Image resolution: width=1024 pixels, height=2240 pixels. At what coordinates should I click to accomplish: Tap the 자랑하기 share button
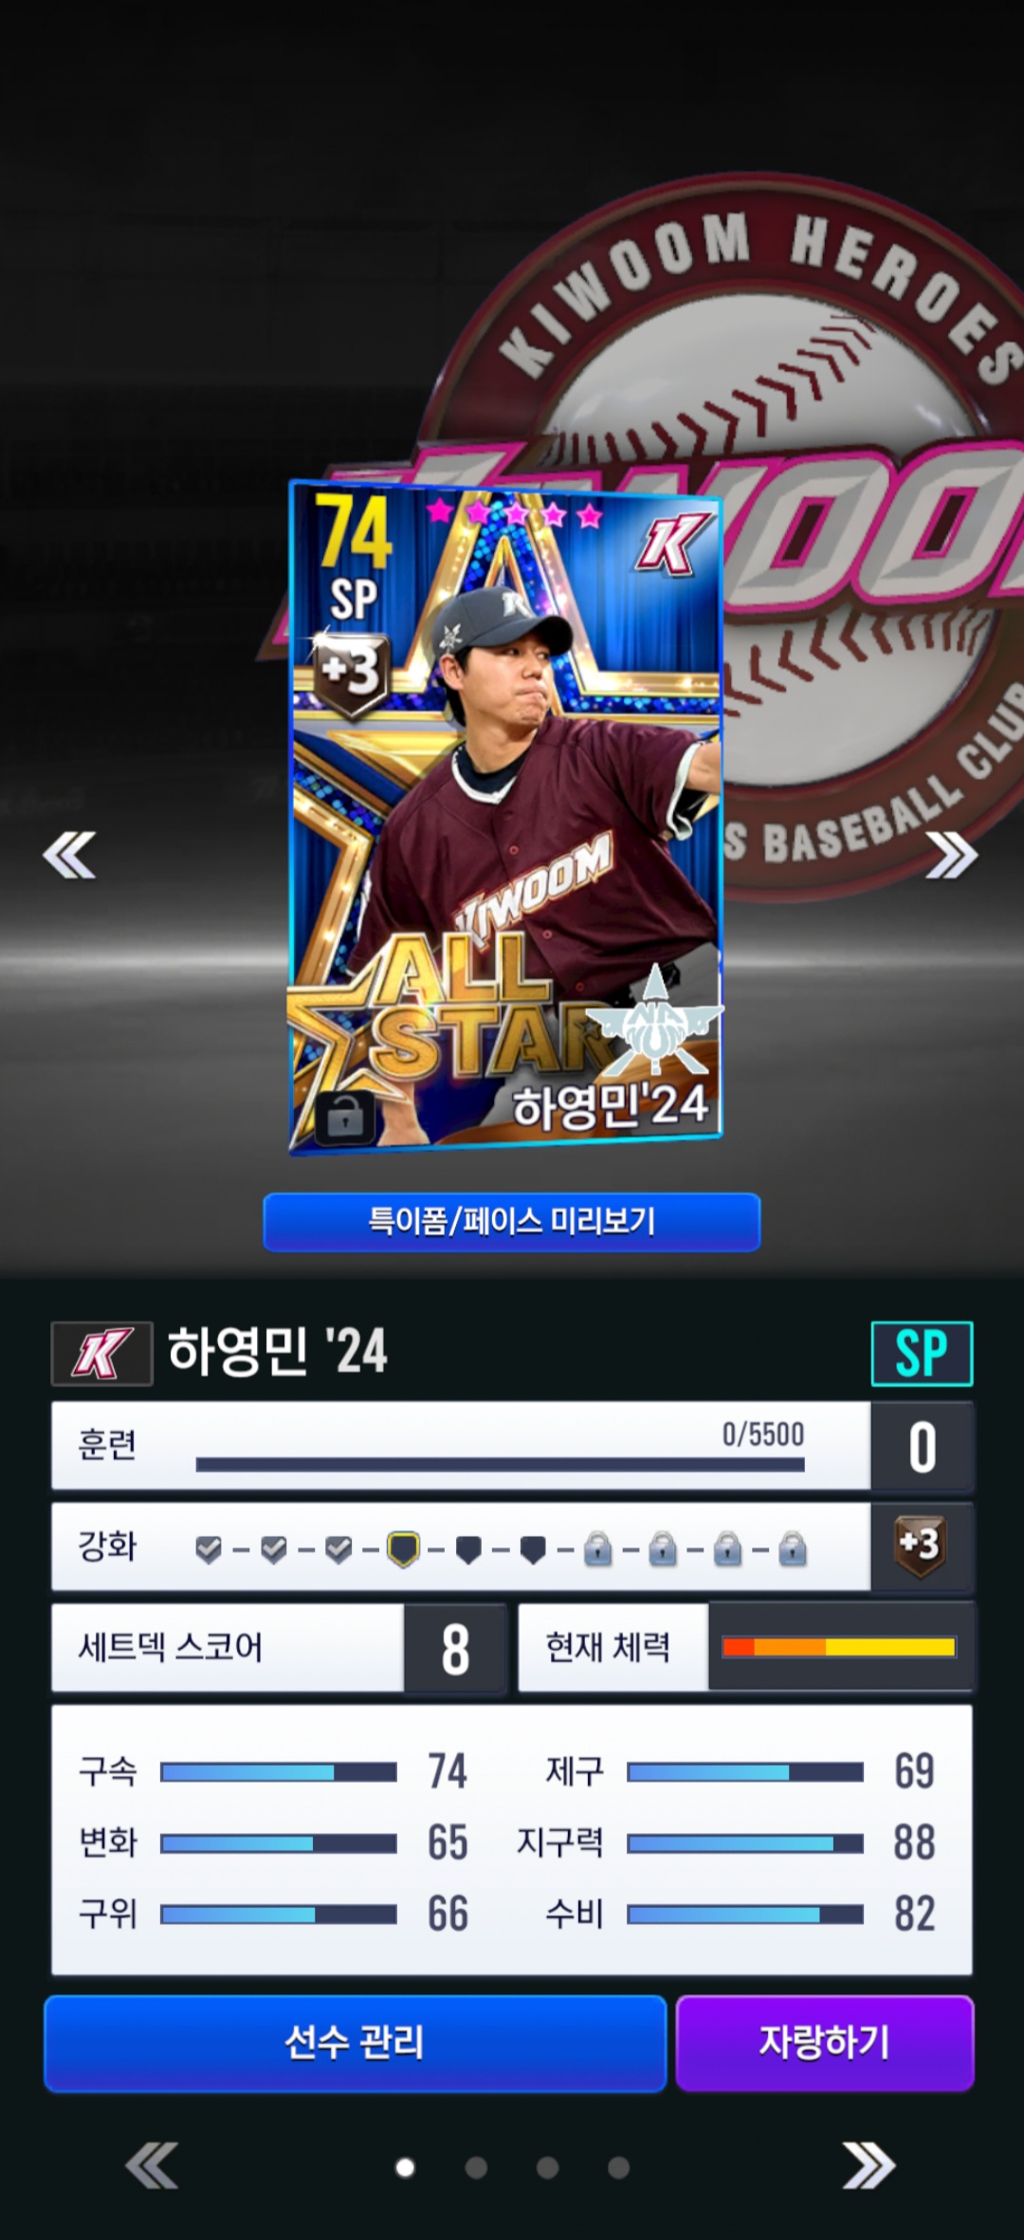pos(825,2043)
